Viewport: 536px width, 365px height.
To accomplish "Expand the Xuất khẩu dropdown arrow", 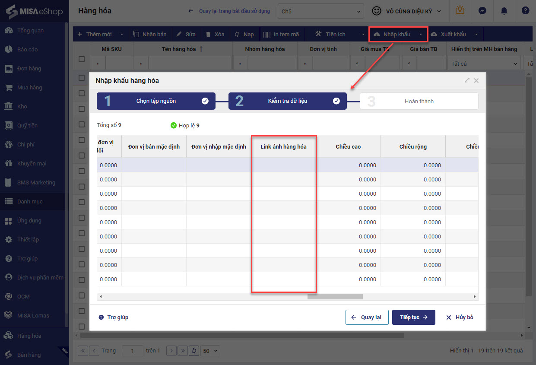I will pyautogui.click(x=476, y=34).
